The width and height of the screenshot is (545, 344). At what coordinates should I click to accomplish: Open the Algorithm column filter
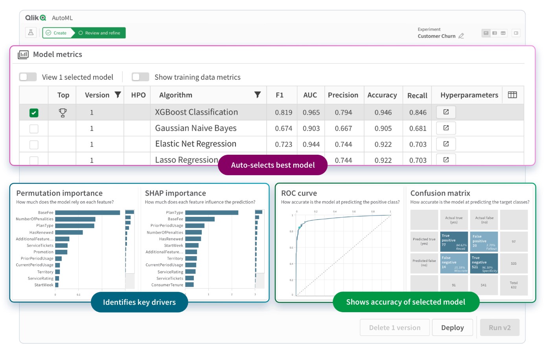tap(258, 95)
